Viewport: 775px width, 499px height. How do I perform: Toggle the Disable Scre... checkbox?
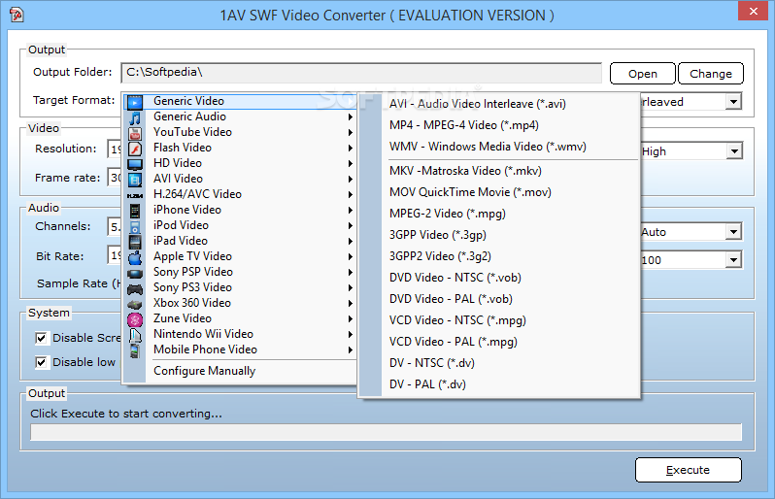41,338
